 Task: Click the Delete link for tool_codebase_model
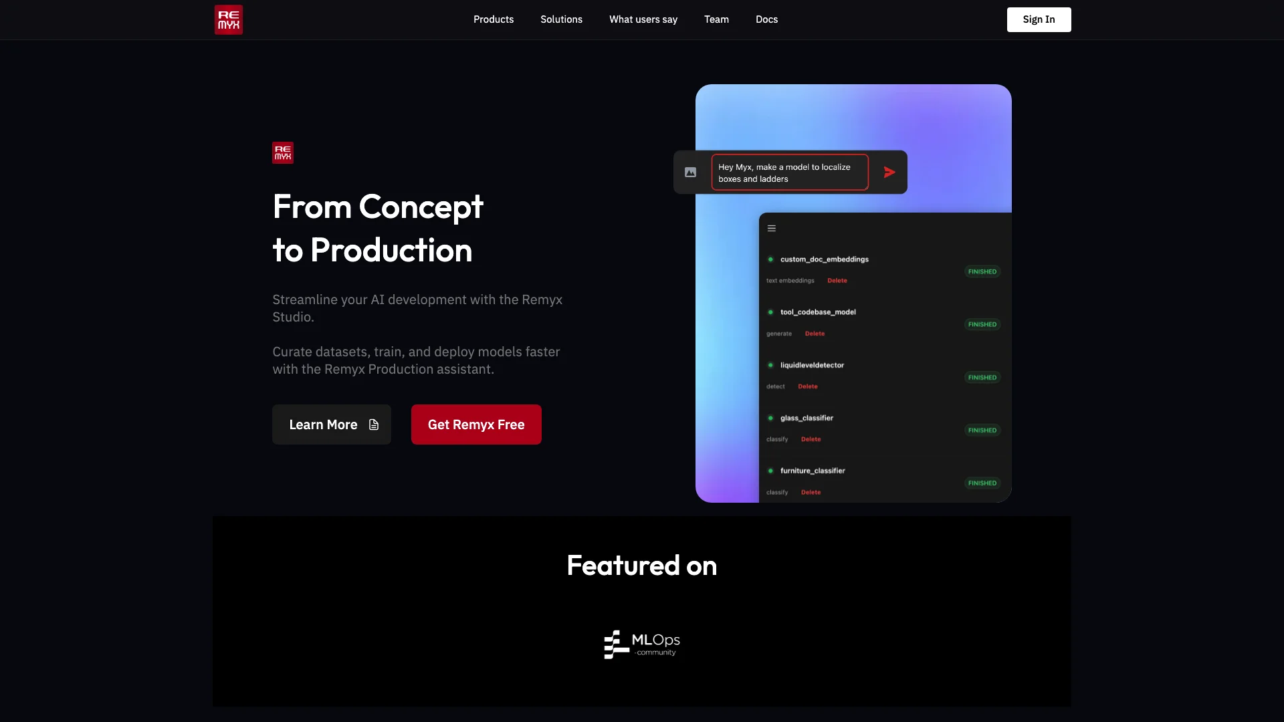[814, 333]
